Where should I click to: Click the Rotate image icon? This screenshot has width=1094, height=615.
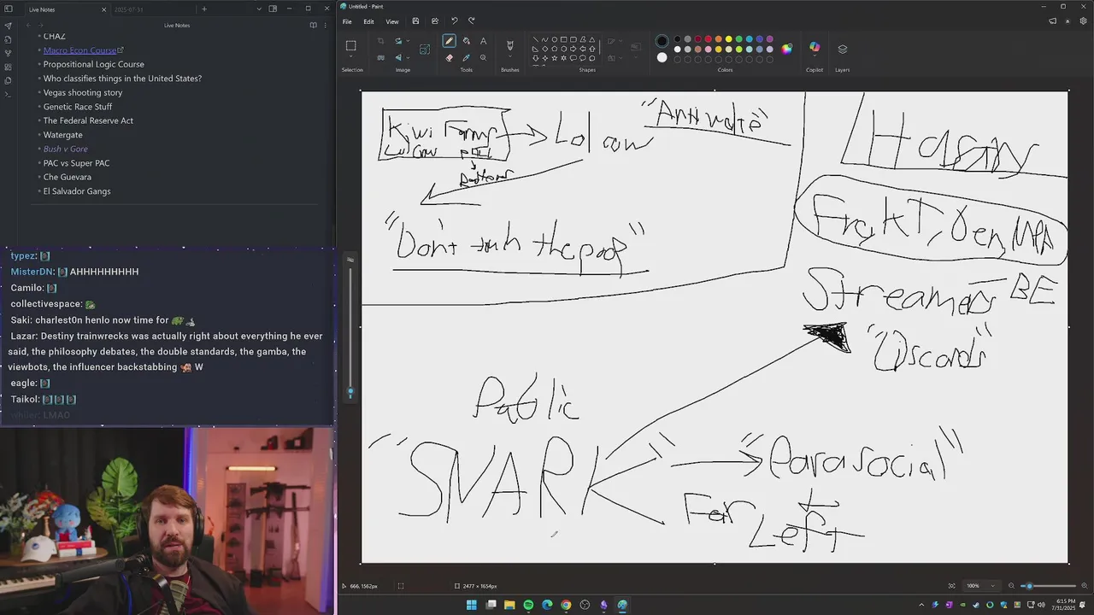click(398, 41)
